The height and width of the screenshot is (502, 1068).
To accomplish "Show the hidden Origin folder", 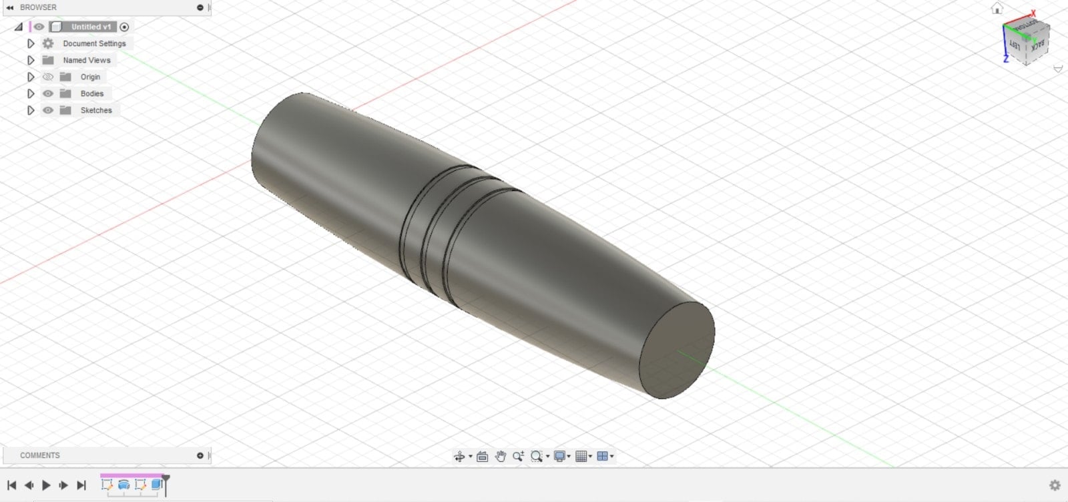I will [48, 77].
